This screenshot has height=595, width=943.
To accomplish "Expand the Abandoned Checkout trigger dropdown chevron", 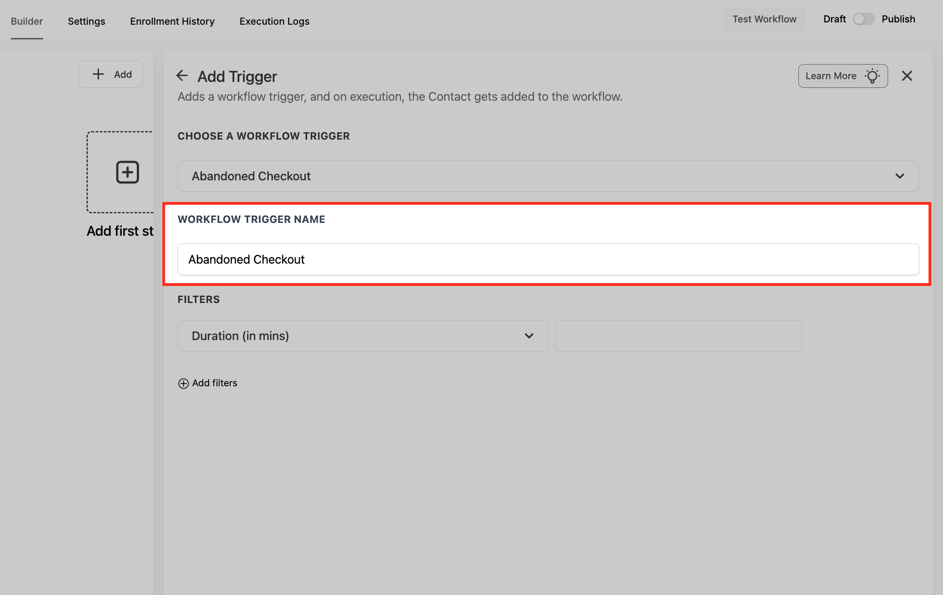I will tap(900, 176).
